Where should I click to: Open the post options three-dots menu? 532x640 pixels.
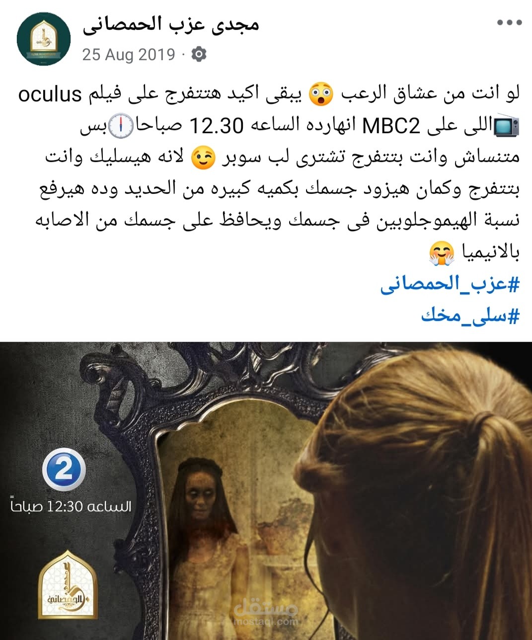point(510,23)
